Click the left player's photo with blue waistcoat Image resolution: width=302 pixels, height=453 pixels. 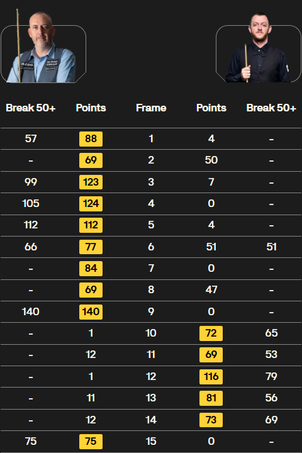(x=43, y=47)
